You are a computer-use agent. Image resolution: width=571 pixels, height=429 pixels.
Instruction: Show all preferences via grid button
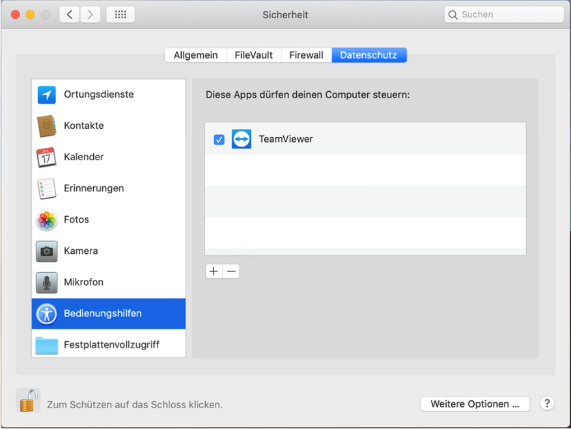point(120,14)
